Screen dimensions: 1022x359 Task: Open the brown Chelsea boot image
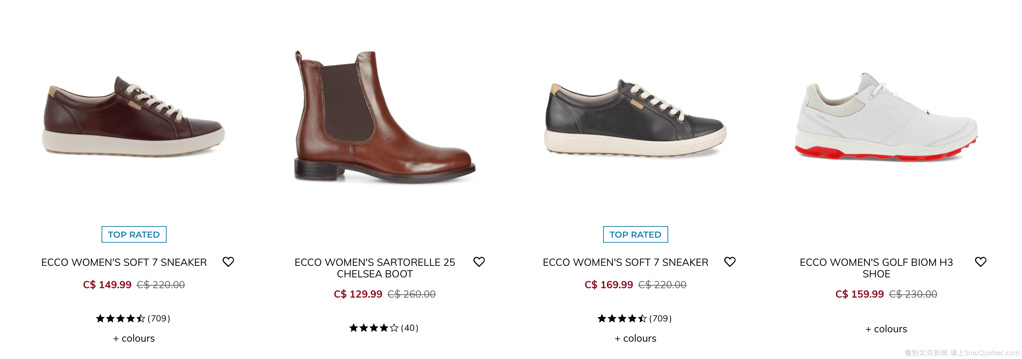385,117
